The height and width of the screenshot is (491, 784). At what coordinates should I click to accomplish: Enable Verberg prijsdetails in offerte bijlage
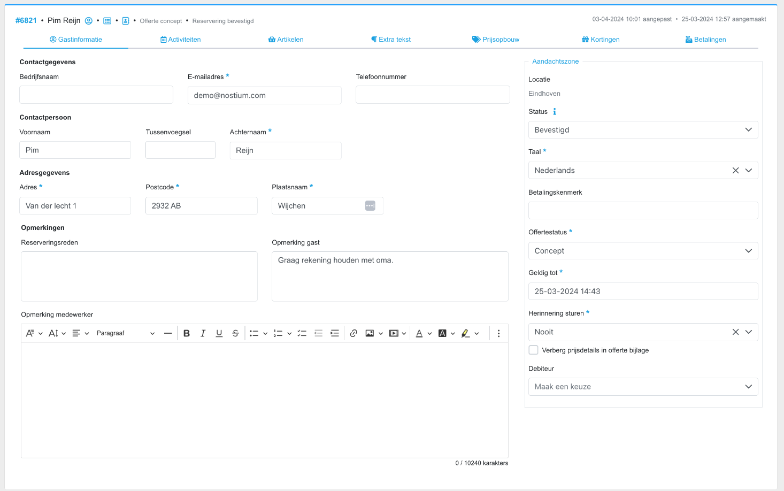point(533,350)
